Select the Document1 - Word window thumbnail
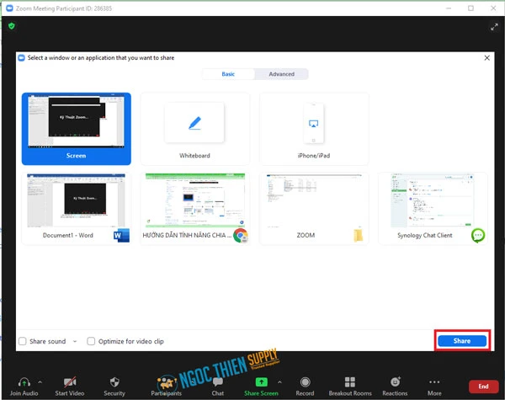 click(76, 208)
